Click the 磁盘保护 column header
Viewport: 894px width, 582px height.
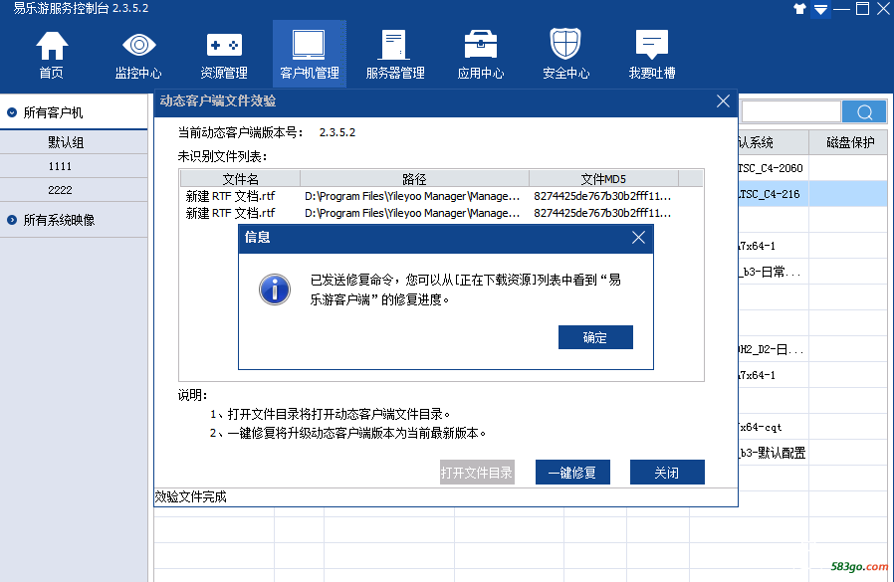pos(850,142)
